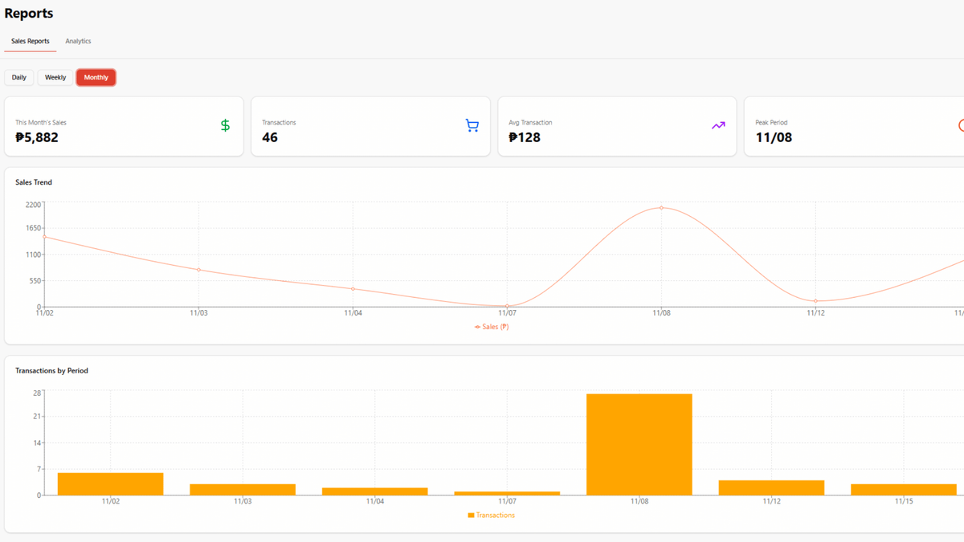Switch to the Sales Reports tab

pyautogui.click(x=31, y=41)
